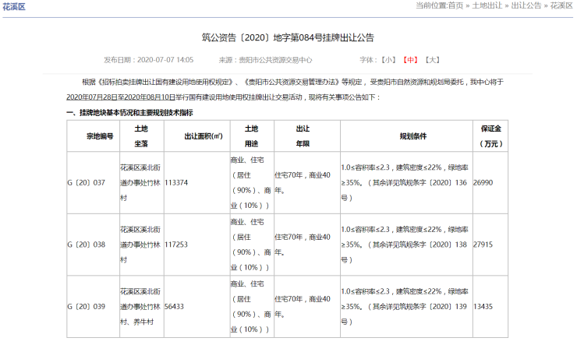The image size is (577, 352).
Task: Click land use cell in G〔20〕037 row
Action: tap(251, 182)
